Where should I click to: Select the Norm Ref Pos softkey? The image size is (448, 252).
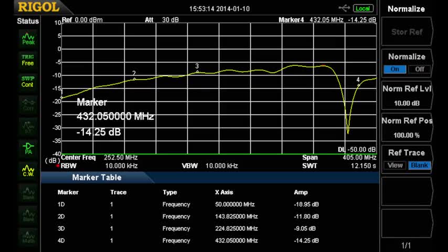click(407, 128)
